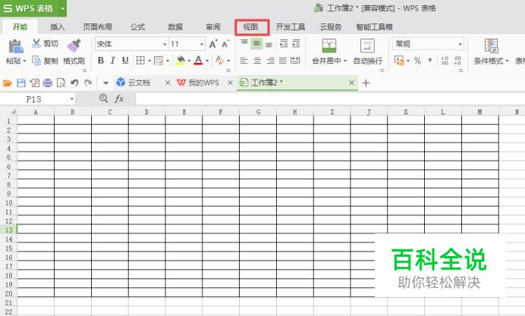Screen dimensions: 525x316
Task: Toggle underline formatting
Action: pyautogui.click(x=125, y=61)
